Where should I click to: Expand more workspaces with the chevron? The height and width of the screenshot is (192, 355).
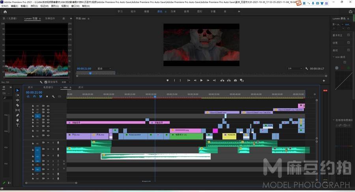[239, 11]
